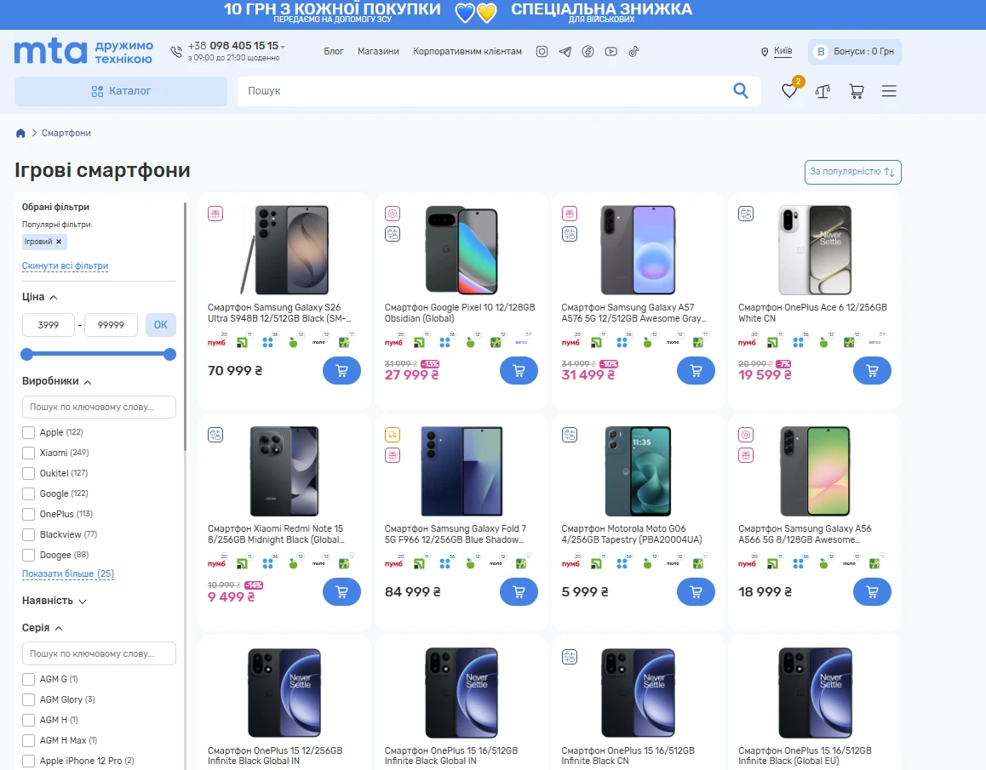Image resolution: width=986 pixels, height=770 pixels.
Task: Click the price range slider track
Action: tap(98, 355)
